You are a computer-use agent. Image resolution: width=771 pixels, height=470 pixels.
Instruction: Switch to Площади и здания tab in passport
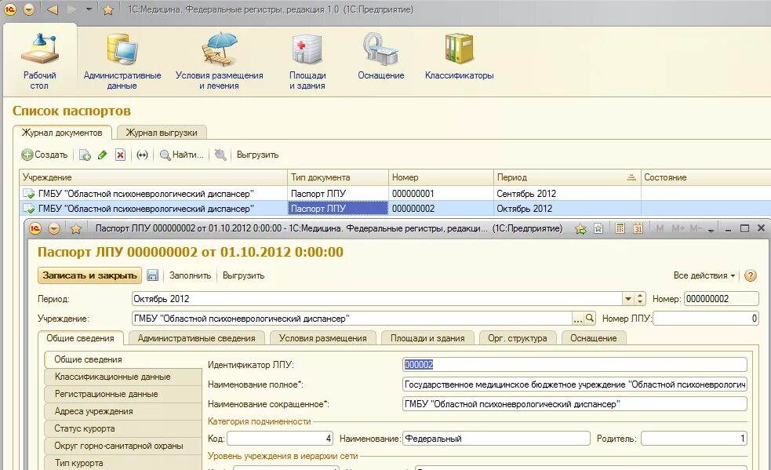427,338
